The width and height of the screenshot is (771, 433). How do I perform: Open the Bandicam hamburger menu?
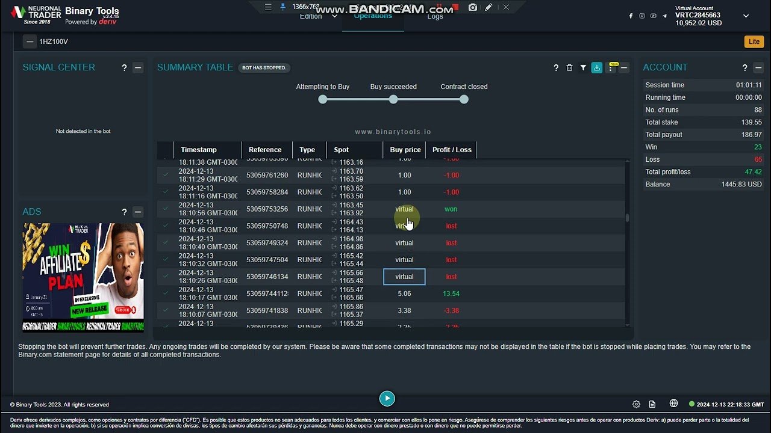pyautogui.click(x=268, y=7)
